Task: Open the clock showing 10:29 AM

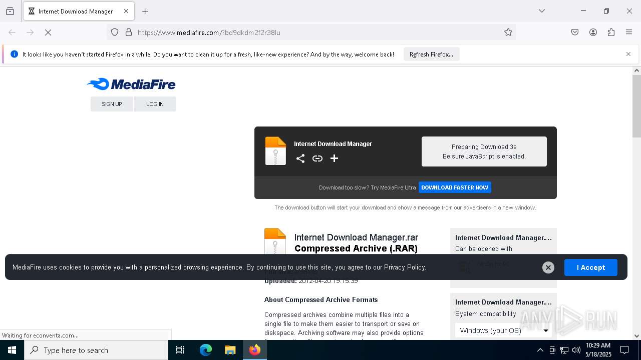Action: coord(598,350)
